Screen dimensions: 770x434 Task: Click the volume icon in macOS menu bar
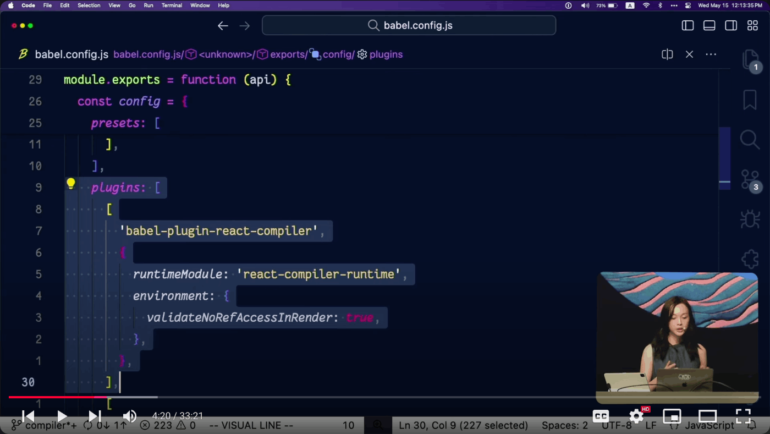(x=585, y=6)
